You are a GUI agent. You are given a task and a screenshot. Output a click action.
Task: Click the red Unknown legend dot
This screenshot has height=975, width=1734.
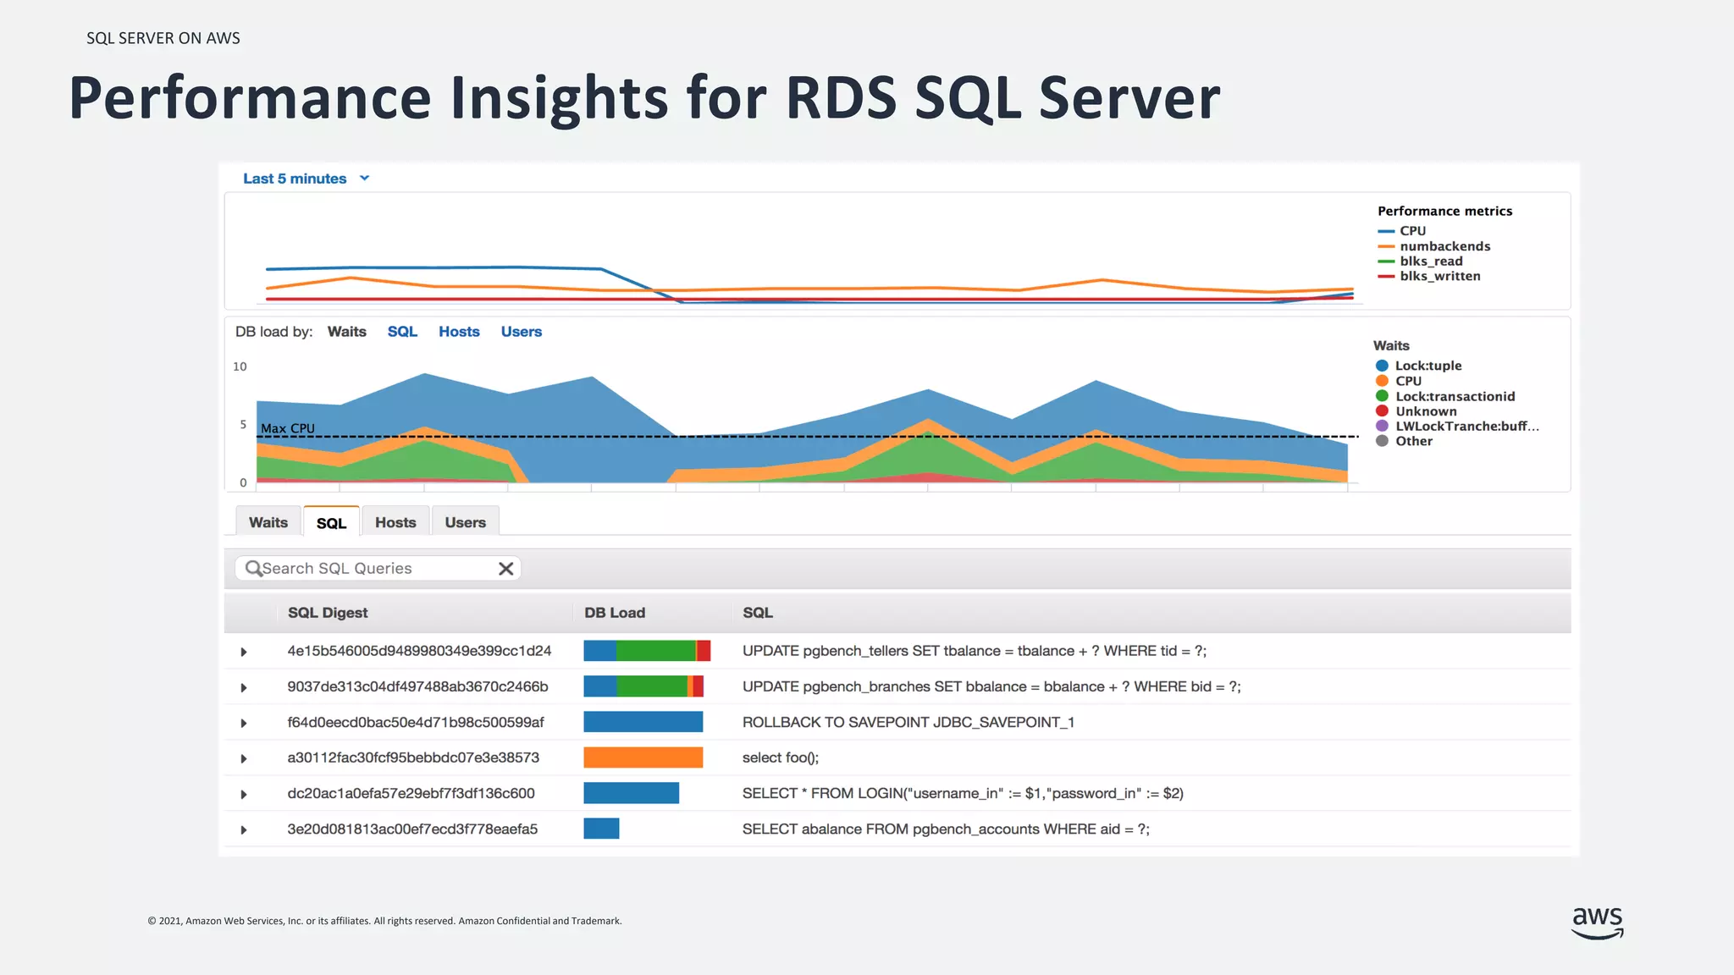pyautogui.click(x=1382, y=411)
